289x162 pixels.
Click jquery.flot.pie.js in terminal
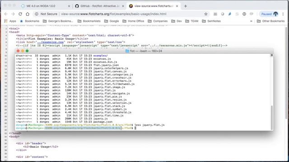pyautogui.click(x=107, y=97)
